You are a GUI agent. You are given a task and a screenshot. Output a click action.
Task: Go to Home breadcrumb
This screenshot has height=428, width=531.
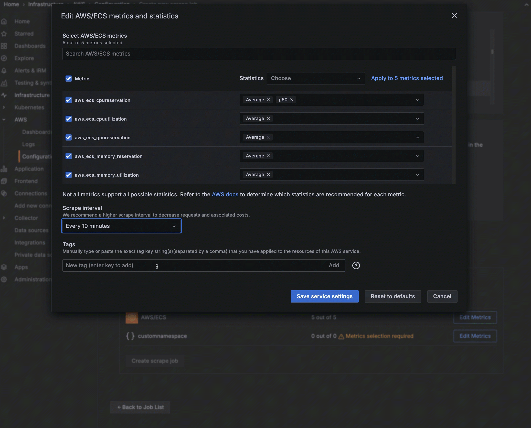click(11, 4)
